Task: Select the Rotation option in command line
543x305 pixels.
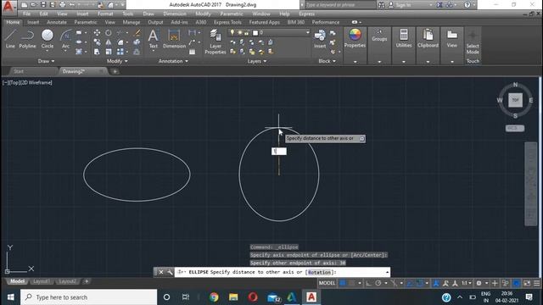Action: [x=319, y=272]
